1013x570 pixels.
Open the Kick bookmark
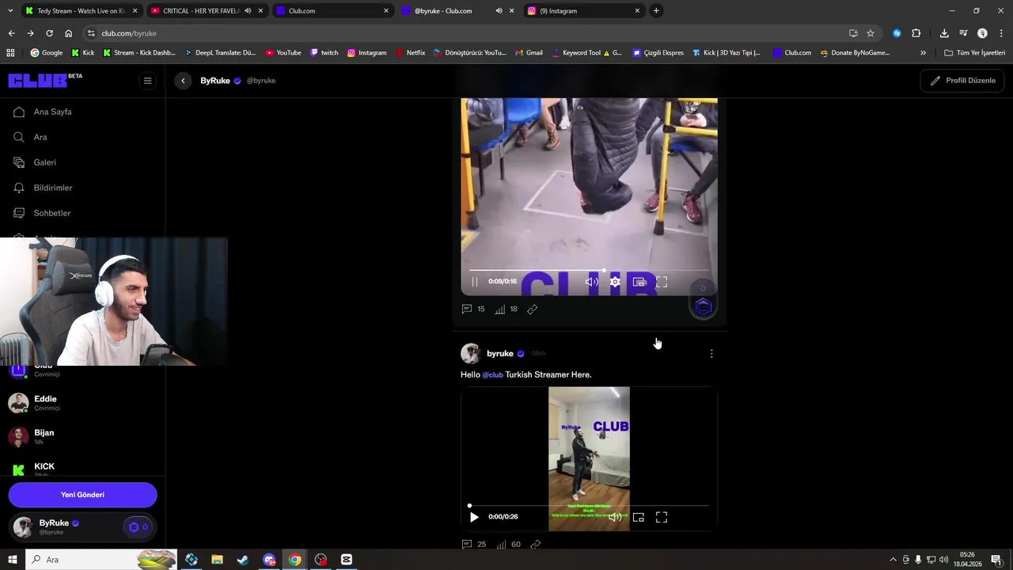(x=82, y=53)
